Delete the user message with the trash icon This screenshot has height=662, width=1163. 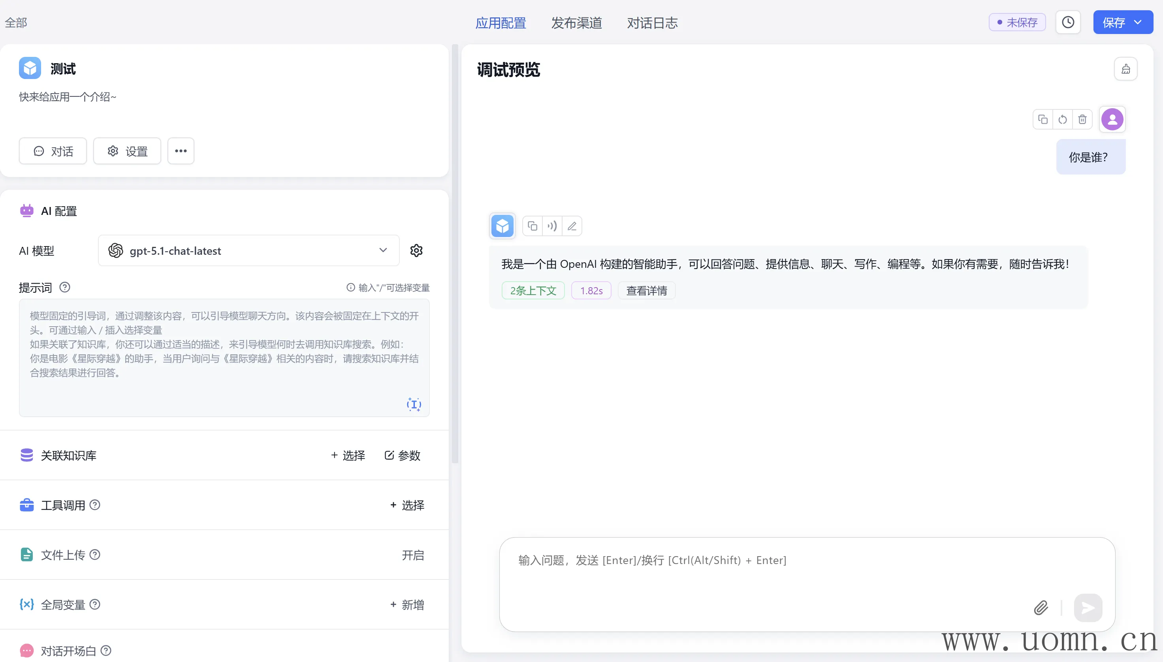[x=1082, y=120]
